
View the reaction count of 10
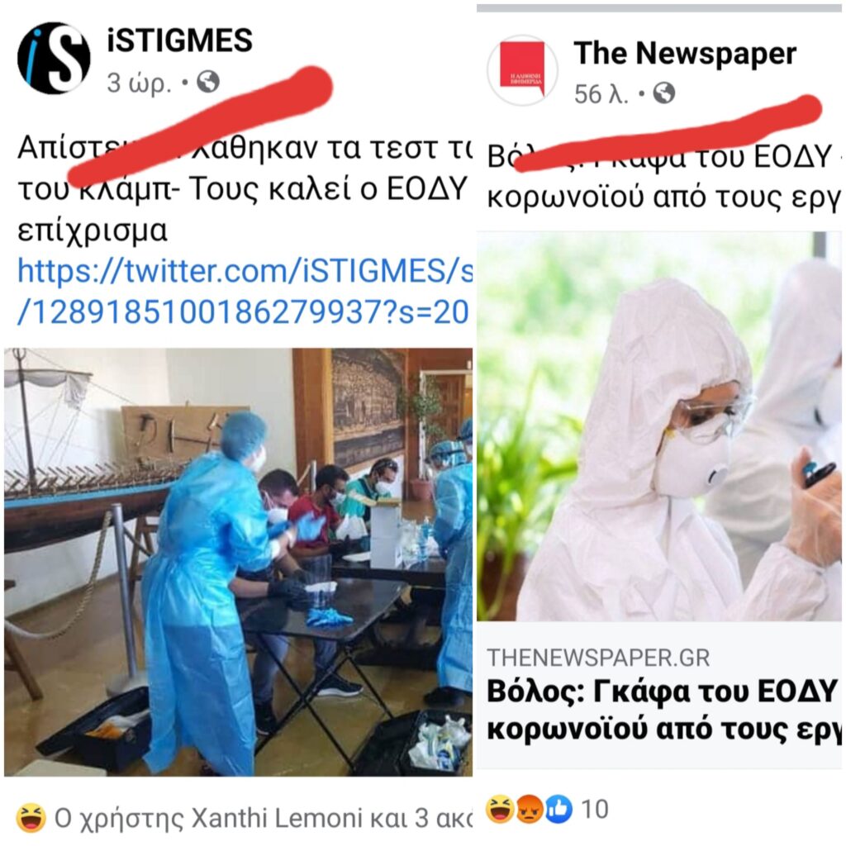[x=595, y=810]
